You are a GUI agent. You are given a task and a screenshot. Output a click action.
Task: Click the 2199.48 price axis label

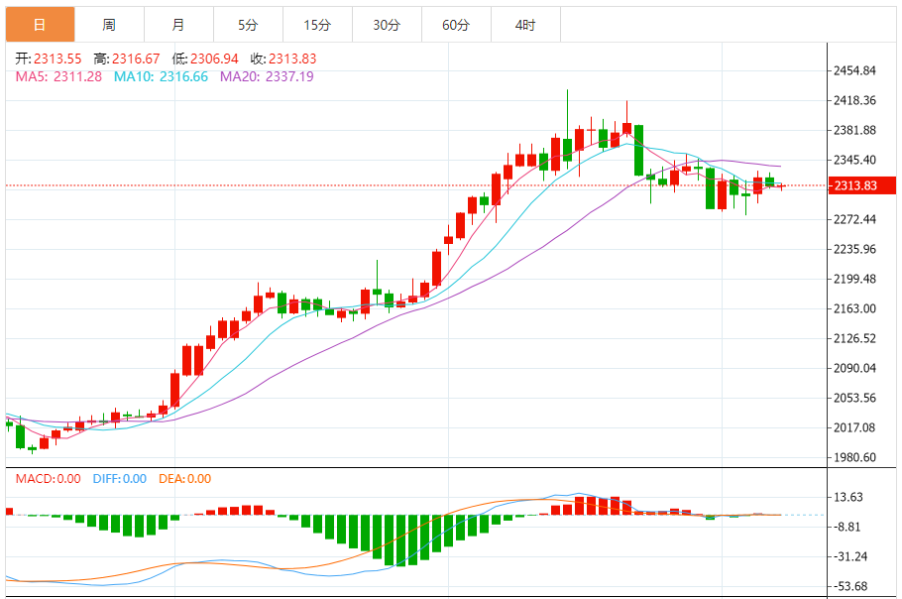[854, 279]
